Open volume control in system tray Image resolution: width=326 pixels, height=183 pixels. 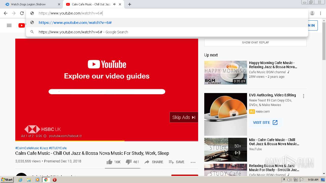(x=290, y=180)
